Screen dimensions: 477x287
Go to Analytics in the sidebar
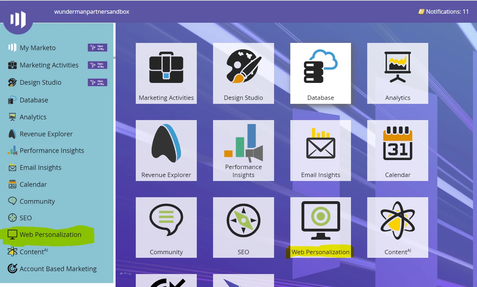[27, 117]
